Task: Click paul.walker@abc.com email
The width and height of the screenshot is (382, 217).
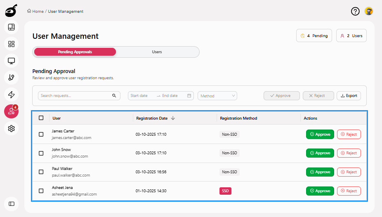Action: click(x=71, y=175)
